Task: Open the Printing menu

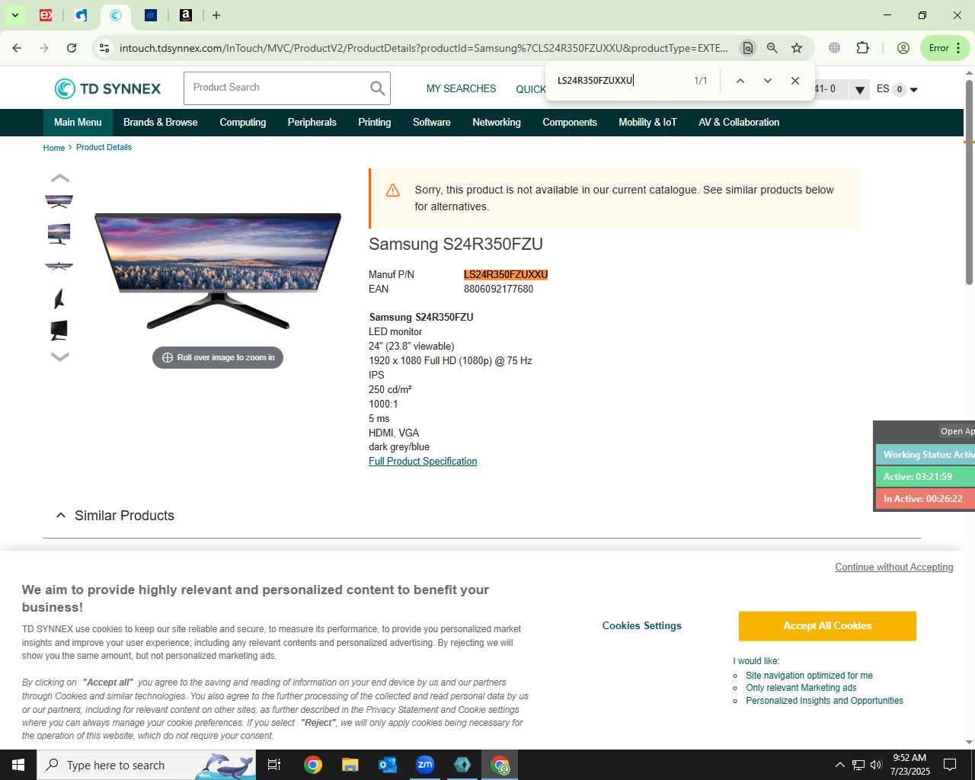Action: pyautogui.click(x=375, y=123)
